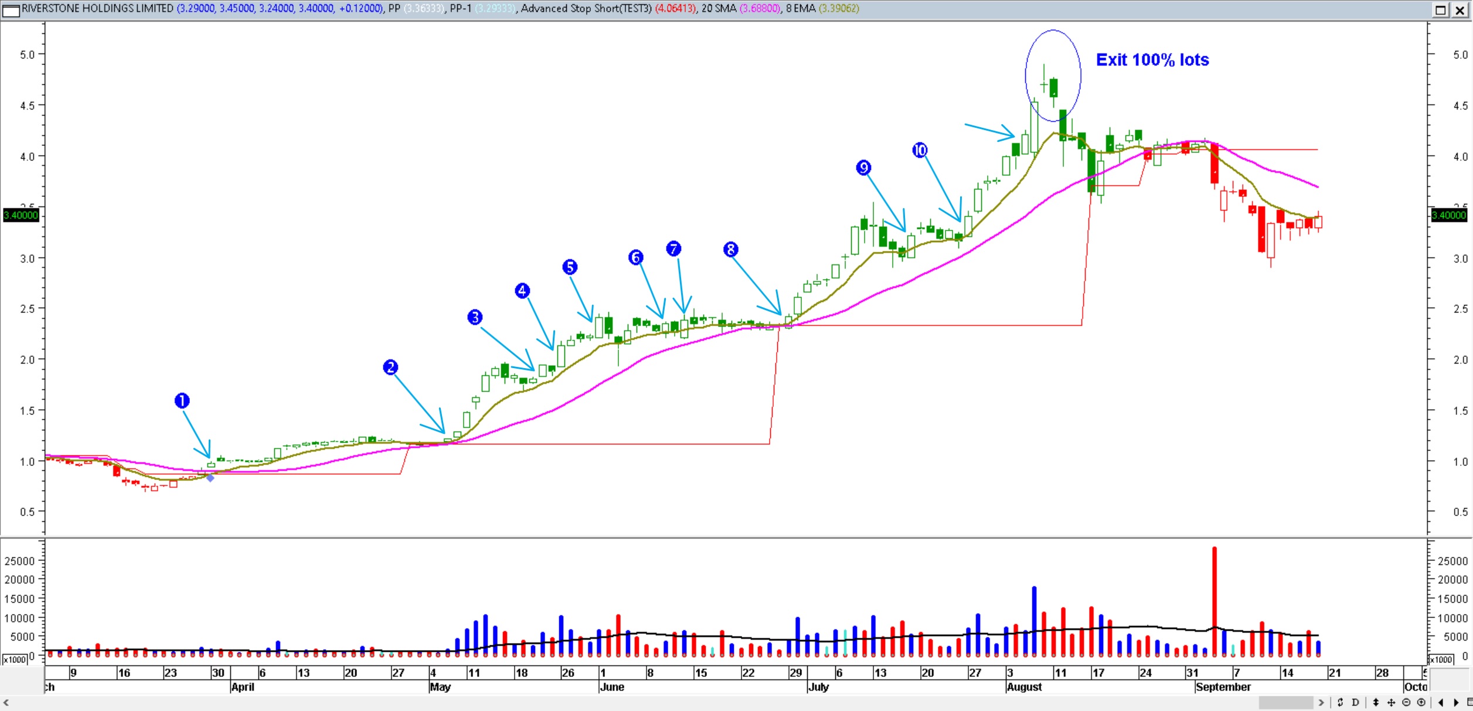Expand the bottom toolbar chevron

(1321, 702)
